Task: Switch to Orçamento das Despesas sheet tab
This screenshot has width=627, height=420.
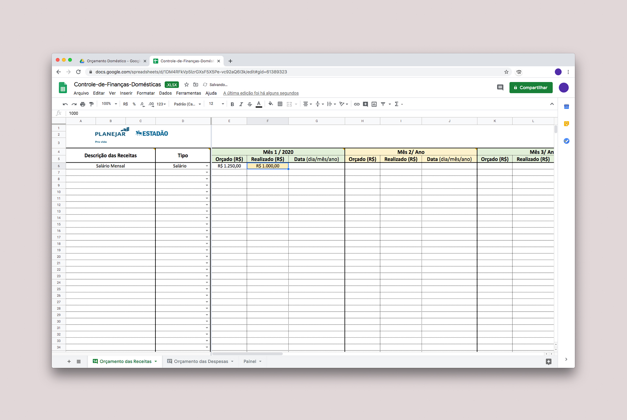Action: (x=201, y=361)
